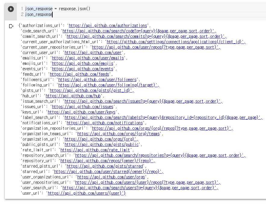Open the repository_search_url link

[160, 156]
